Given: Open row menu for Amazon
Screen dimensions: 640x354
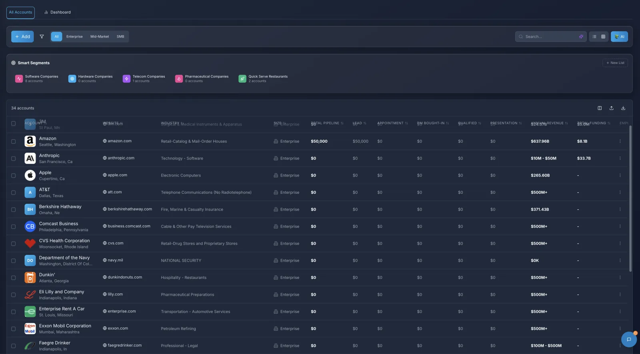Looking at the screenshot, I should pos(620,141).
